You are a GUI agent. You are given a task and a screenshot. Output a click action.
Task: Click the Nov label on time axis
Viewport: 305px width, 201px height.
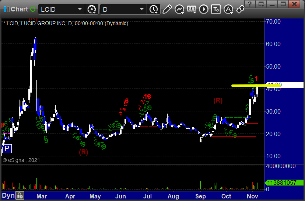click(252, 196)
